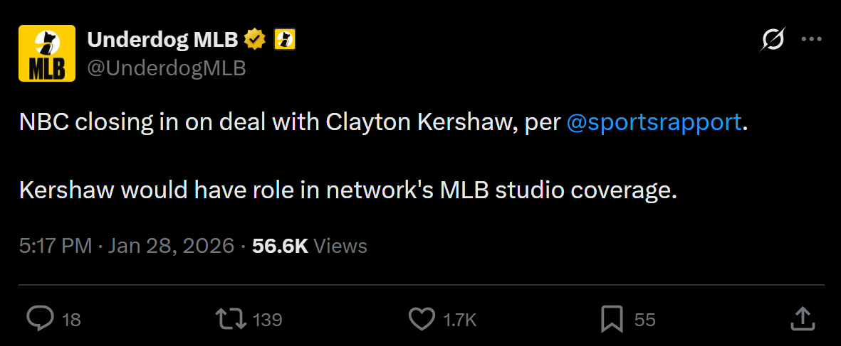The height and width of the screenshot is (346, 841).
Task: Bookmark this post with the bookmark icon
Action: point(612,319)
